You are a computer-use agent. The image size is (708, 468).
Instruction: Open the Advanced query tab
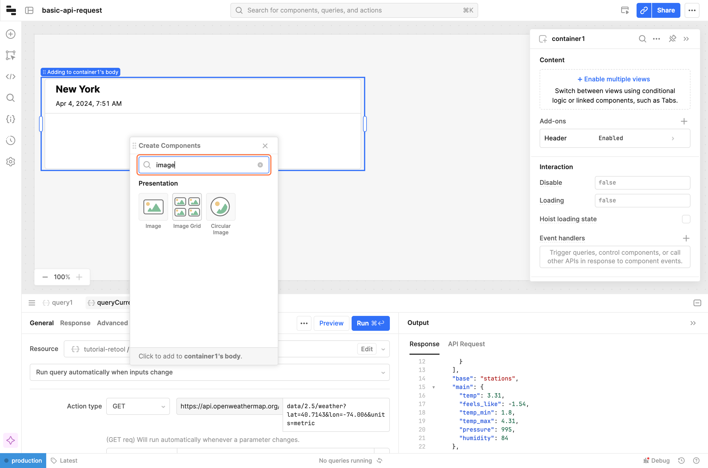pyautogui.click(x=112, y=323)
